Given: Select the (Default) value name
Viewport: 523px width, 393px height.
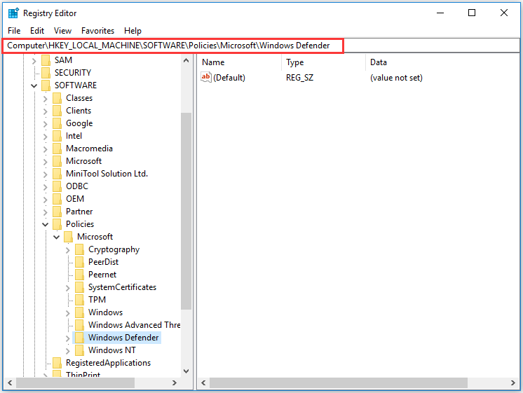Looking at the screenshot, I should coord(229,78).
